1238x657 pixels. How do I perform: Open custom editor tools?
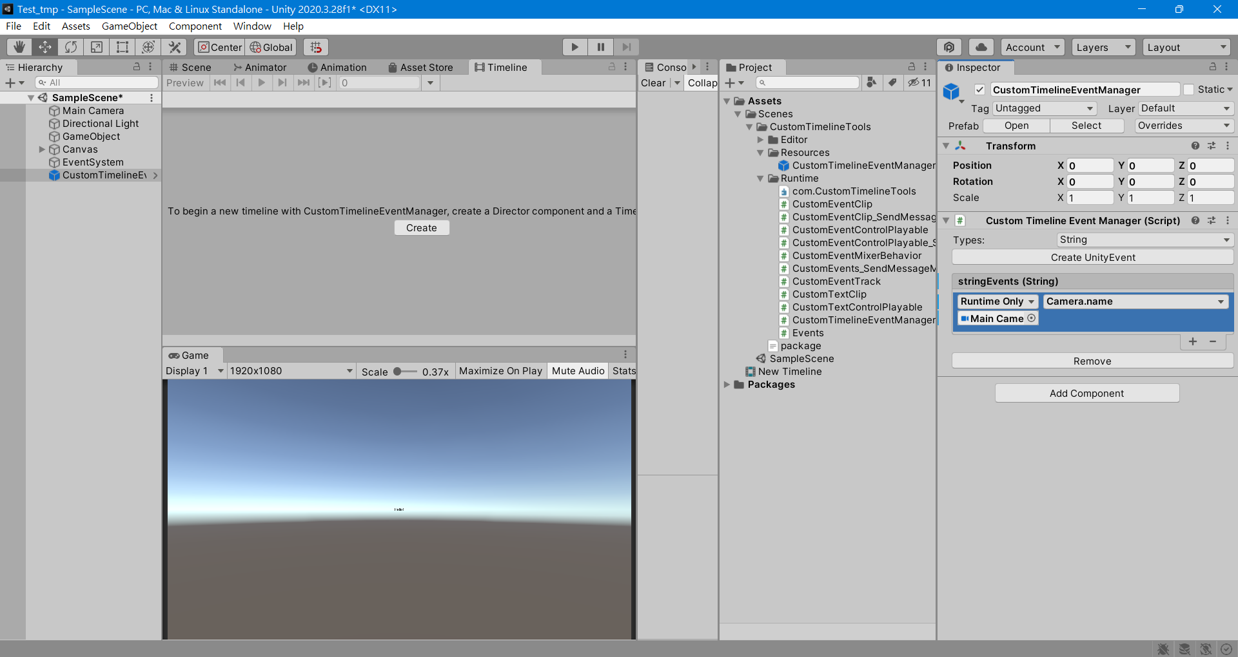coord(174,47)
